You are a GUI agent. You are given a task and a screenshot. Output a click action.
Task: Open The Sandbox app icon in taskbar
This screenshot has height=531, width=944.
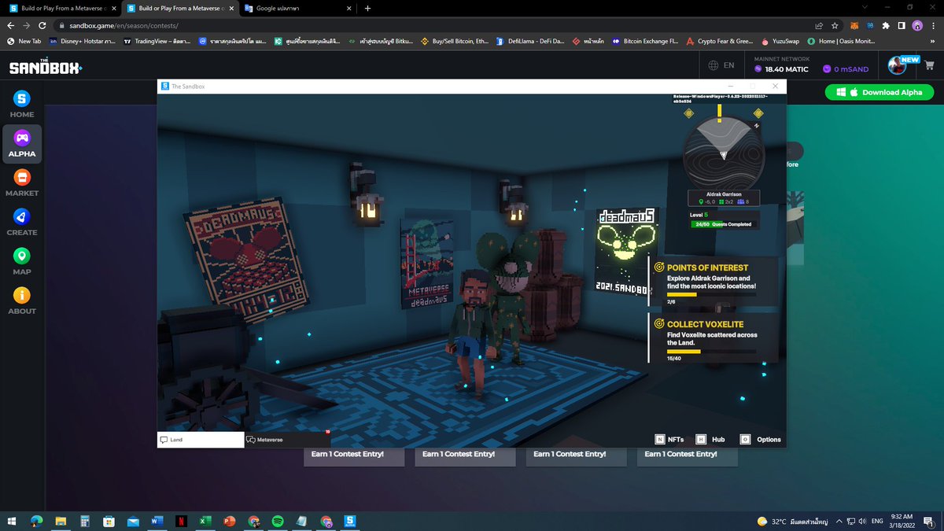pyautogui.click(x=350, y=521)
